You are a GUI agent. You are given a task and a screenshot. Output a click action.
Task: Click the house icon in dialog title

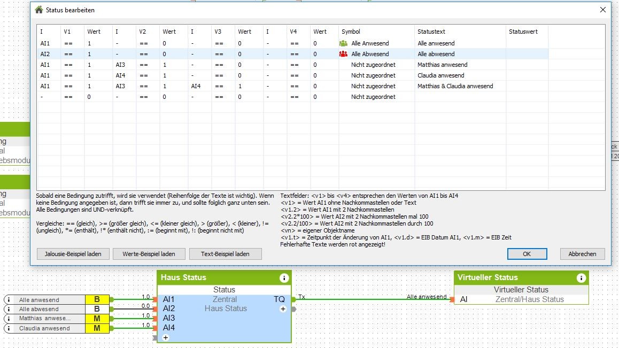coord(38,10)
